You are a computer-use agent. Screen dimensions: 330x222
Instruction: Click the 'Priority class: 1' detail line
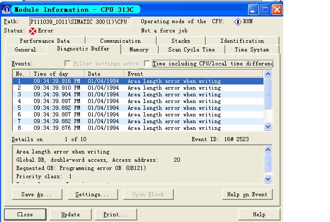coord(44,176)
